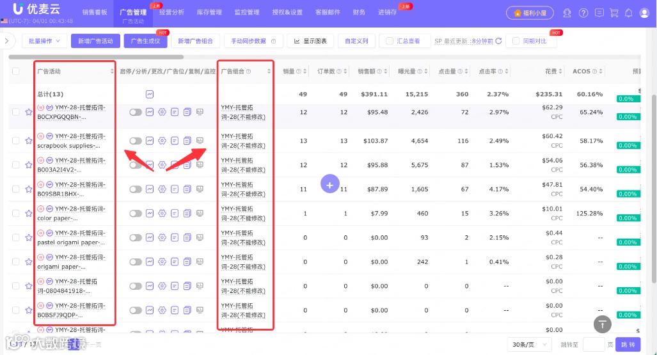The image size is (657, 355).
Task: Check the select-all checkbox in table header
Action: tap(16, 71)
